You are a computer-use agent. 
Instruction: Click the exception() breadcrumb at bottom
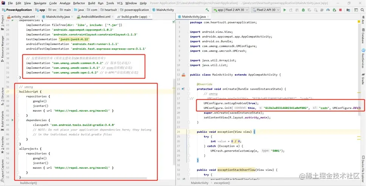pos(222,183)
